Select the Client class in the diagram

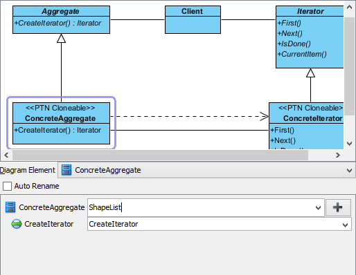pyautogui.click(x=193, y=20)
